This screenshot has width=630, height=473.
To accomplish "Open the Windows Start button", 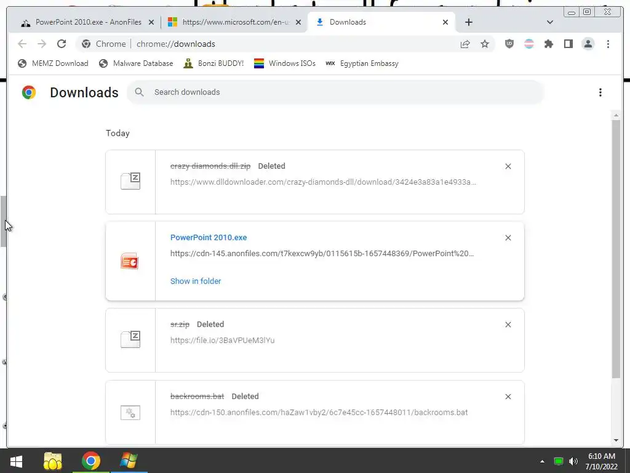I will [16, 461].
